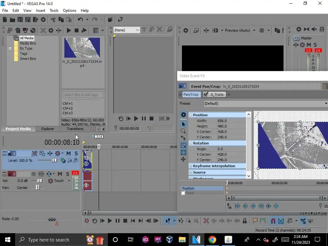Select the S_Trails effect button
The width and height of the screenshot is (328, 246).
point(217,94)
